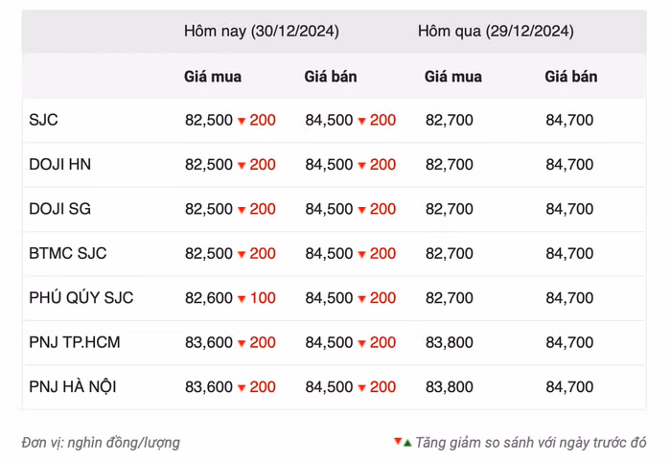Click the down arrow beside DOJI SG sell price
671x462 pixels.
[x=361, y=210]
